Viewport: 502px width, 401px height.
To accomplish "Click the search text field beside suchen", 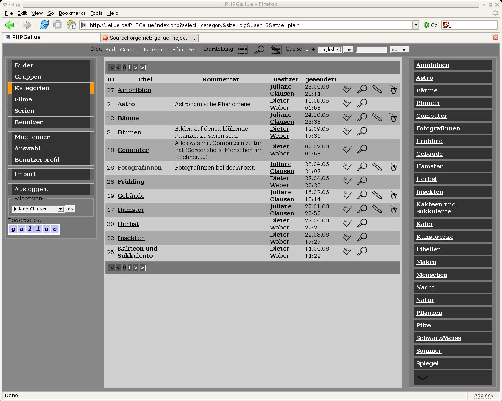I will pos(371,49).
